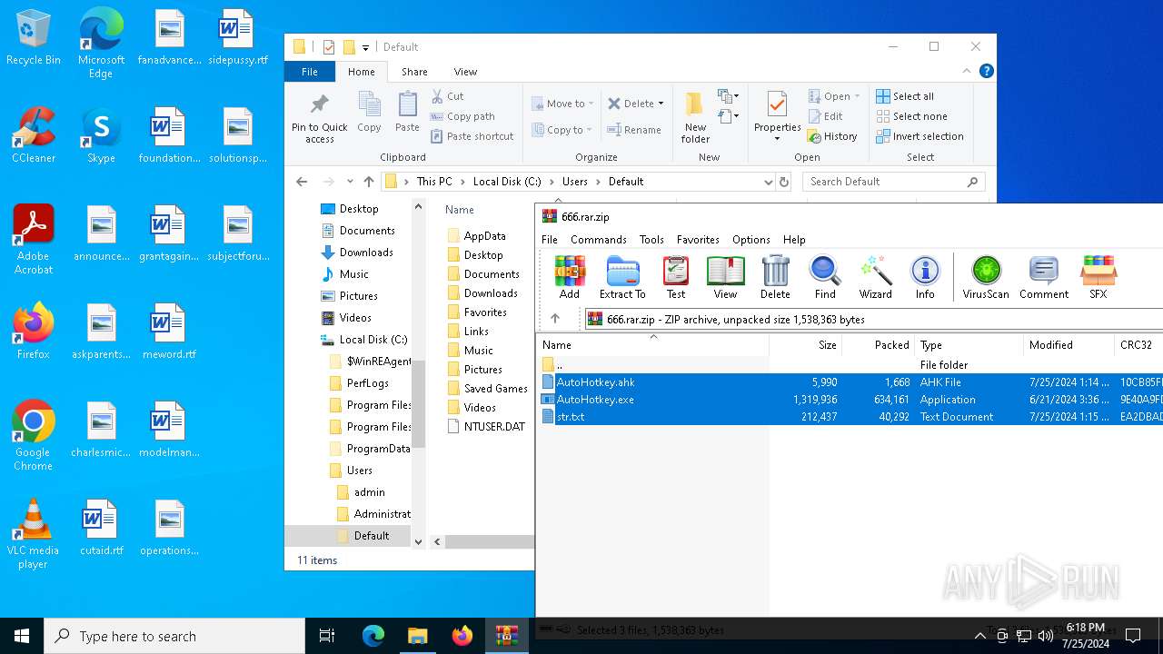Start VirusScan on the archive
This screenshot has height=654, width=1163.
click(x=986, y=277)
